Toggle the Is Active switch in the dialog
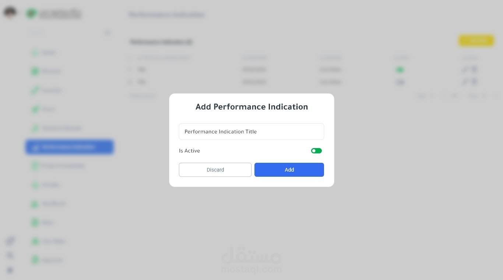 pos(316,151)
